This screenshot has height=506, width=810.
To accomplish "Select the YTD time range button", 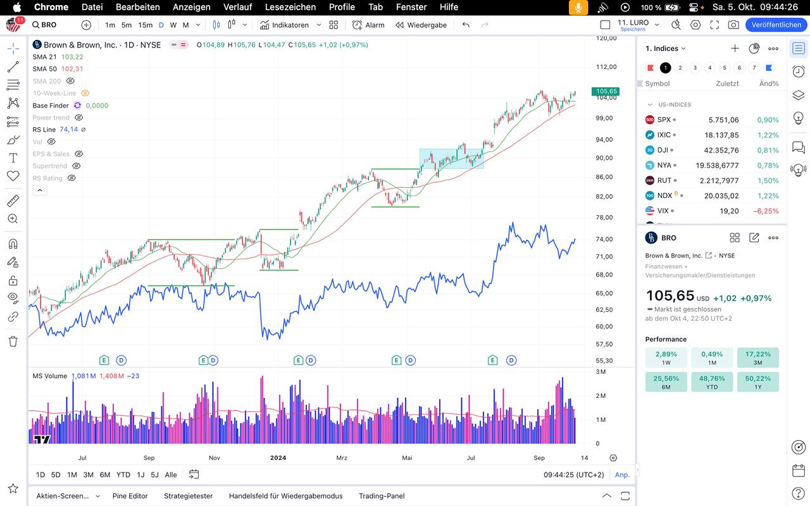I will pyautogui.click(x=123, y=474).
